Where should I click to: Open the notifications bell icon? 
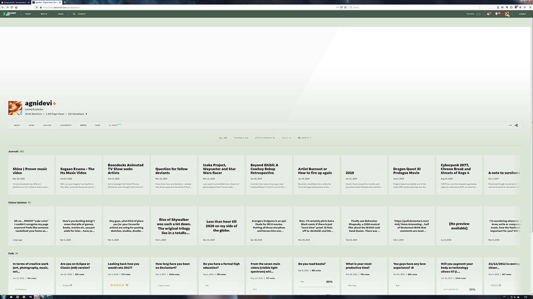tap(497, 14)
